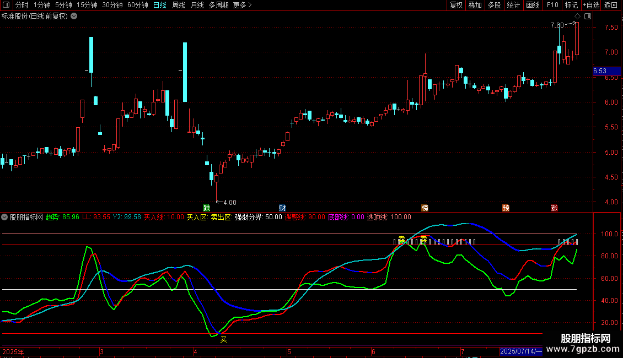Click the 返回 back button
Viewport: 623px width, 358px height.
click(x=611, y=5)
